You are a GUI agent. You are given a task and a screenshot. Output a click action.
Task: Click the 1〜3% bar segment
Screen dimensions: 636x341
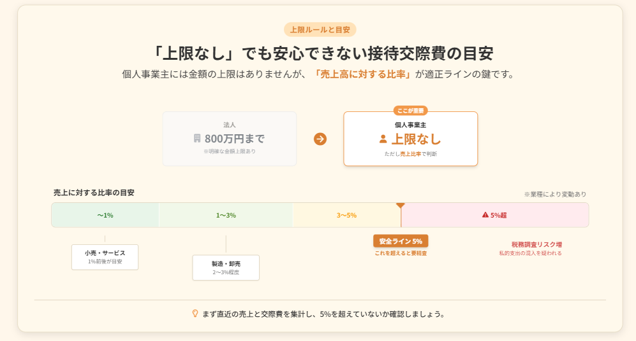click(x=226, y=215)
